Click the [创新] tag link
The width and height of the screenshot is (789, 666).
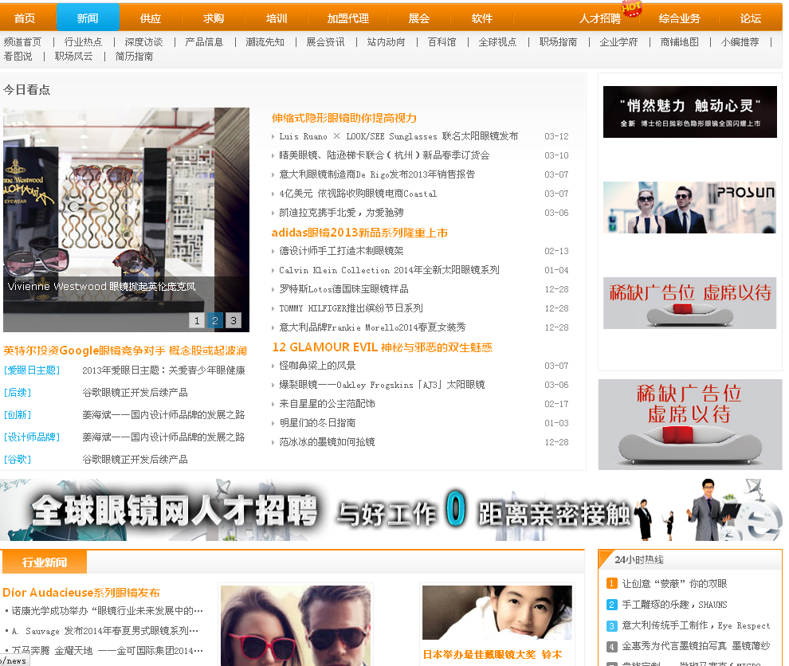18,415
